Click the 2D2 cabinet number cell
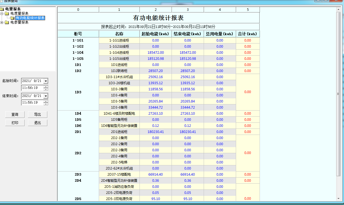344x205 pixels. (x=78, y=153)
